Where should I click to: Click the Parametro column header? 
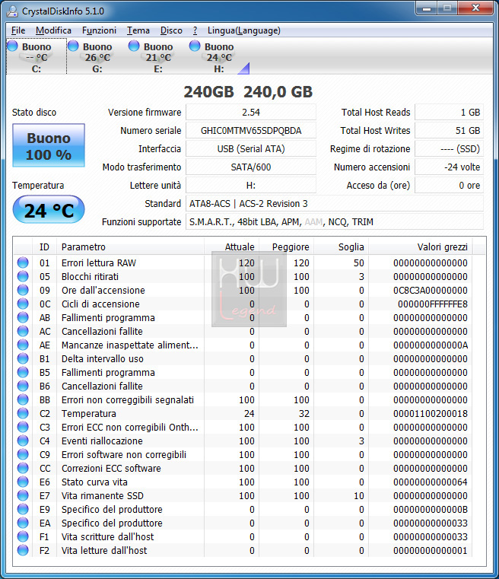tap(130, 247)
